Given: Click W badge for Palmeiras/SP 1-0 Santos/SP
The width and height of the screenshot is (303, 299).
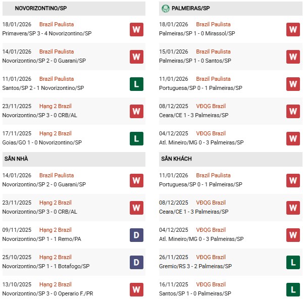Looking at the screenshot, I should (x=293, y=57).
